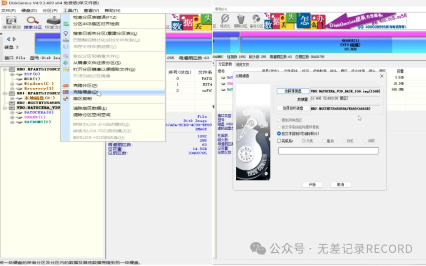Click the icon beside 分区4KB扇区对齐检测

[66, 24]
